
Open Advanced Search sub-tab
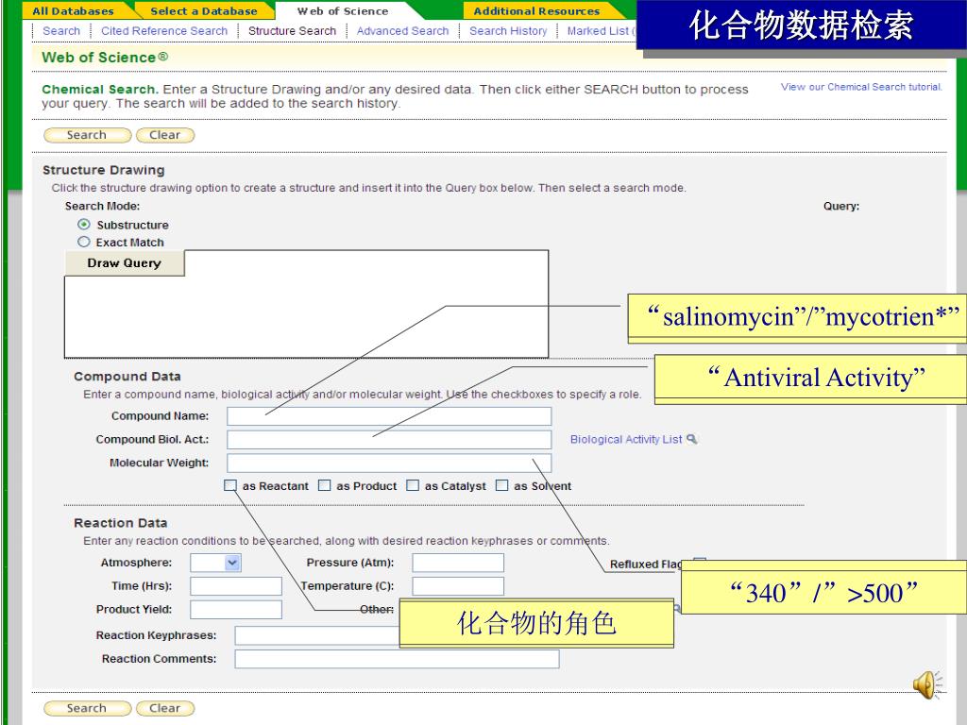coord(402,31)
